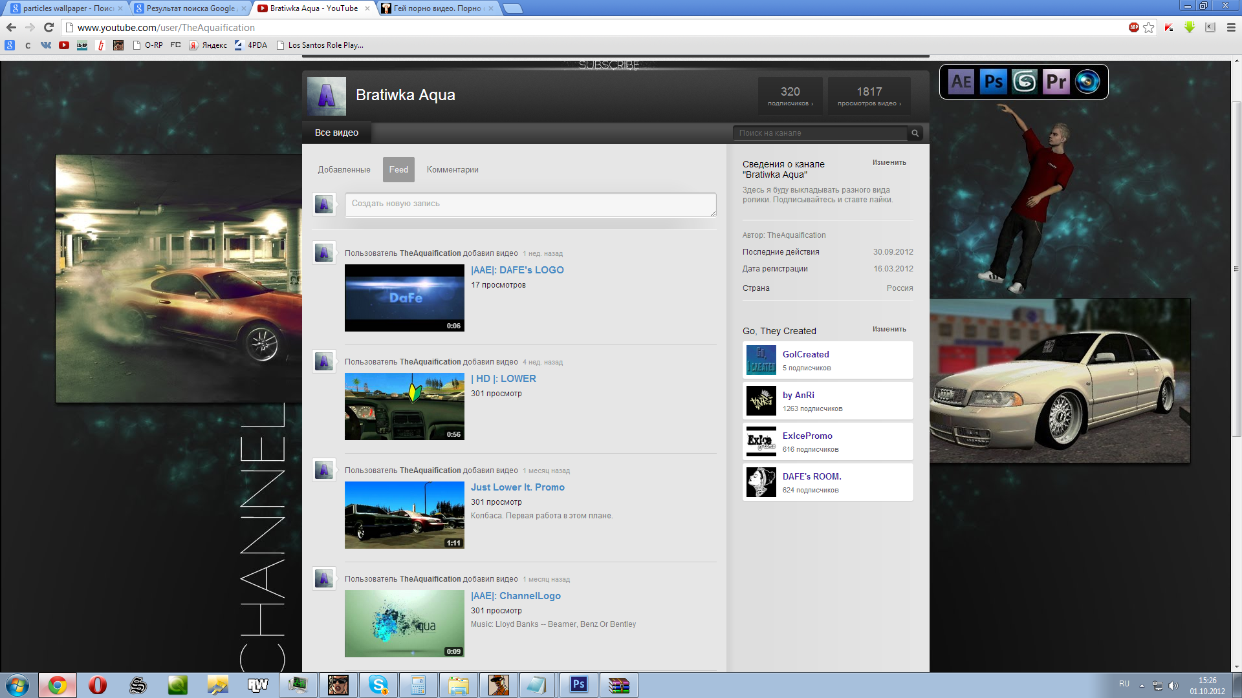The width and height of the screenshot is (1242, 698).
Task: Open the 1817 просмотров видео counter
Action: [x=869, y=96]
